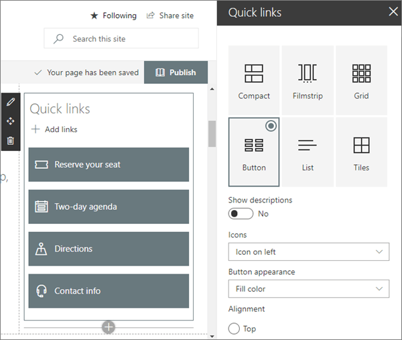
Task: Click the ticket icon on Reserve your seat
Action: (42, 164)
